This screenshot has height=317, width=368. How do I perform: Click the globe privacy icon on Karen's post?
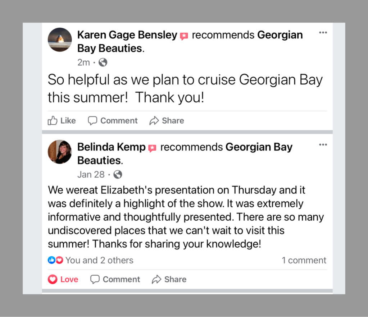103,63
